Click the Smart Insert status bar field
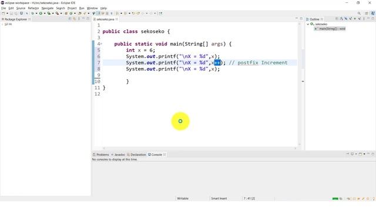 tap(219, 198)
